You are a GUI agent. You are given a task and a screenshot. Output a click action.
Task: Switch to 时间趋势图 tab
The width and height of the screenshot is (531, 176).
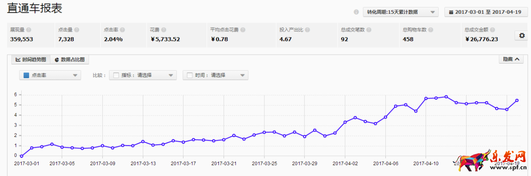(x=31, y=60)
